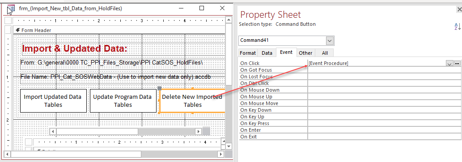Close the Property Sheet pane
The image size is (462, 162).
click(x=459, y=9)
